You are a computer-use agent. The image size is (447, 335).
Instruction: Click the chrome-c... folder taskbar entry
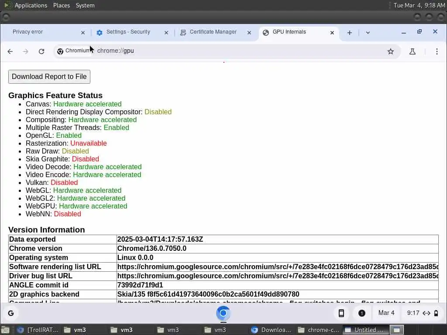(318, 330)
